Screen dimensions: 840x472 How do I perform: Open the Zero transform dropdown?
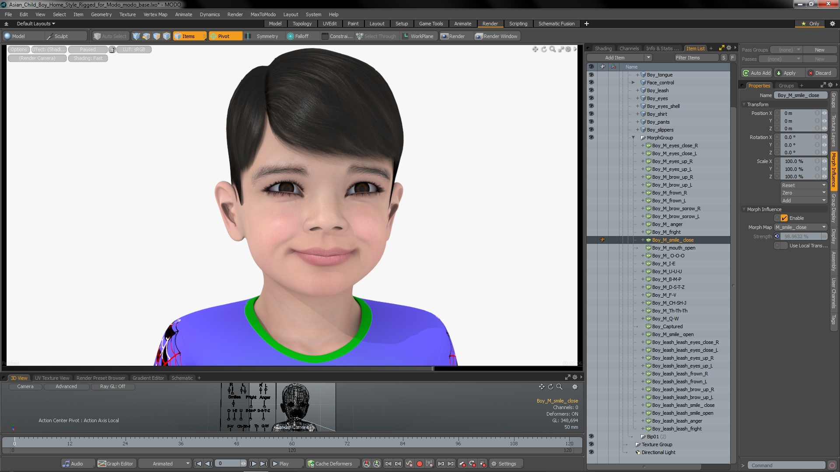[x=804, y=193]
